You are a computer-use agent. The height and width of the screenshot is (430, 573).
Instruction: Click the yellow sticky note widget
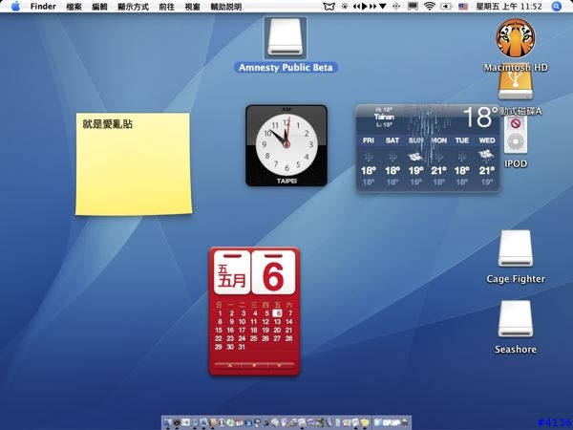coord(134,163)
